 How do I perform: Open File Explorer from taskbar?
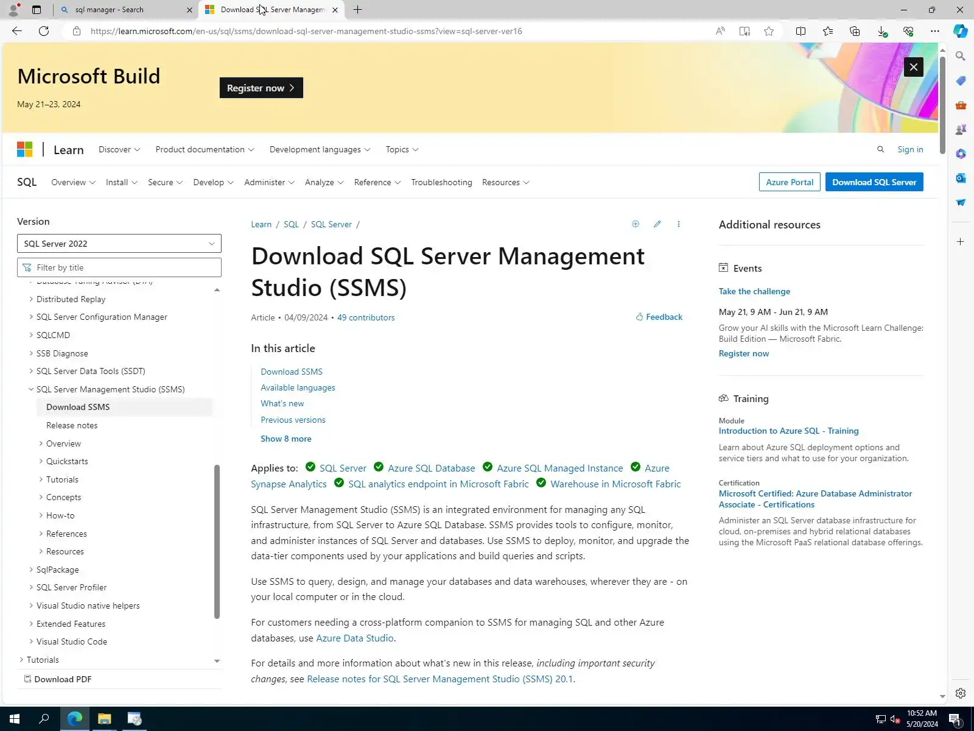pos(105,719)
